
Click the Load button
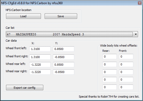pyautogui.click(x=23, y=16)
